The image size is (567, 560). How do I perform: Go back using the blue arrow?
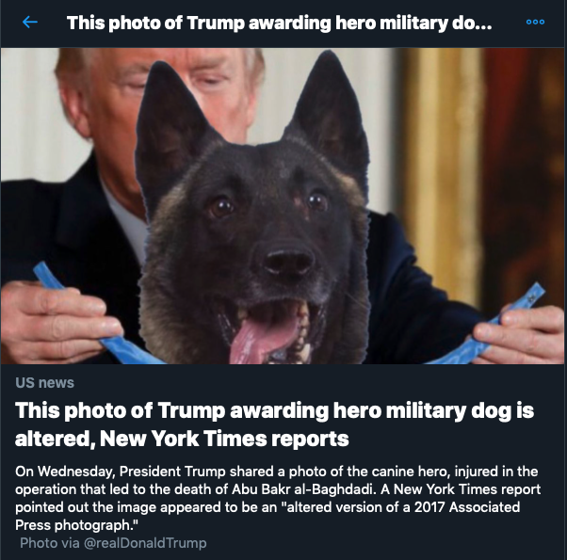[x=29, y=22]
